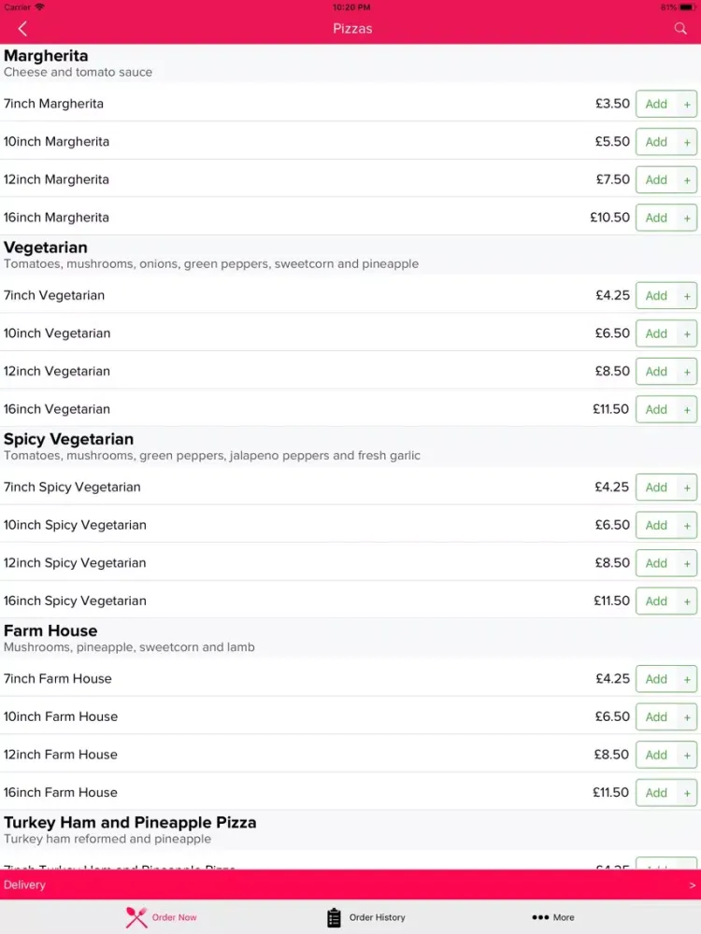Open the search magnifier icon
The width and height of the screenshot is (701, 934).
pos(680,29)
